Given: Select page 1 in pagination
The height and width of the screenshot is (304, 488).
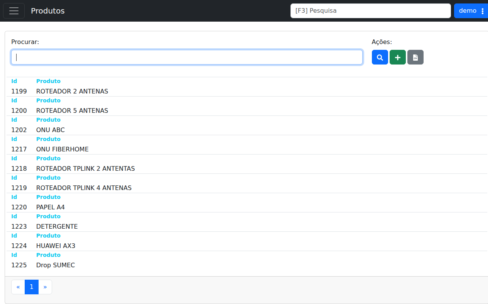Looking at the screenshot, I should (x=32, y=287).
